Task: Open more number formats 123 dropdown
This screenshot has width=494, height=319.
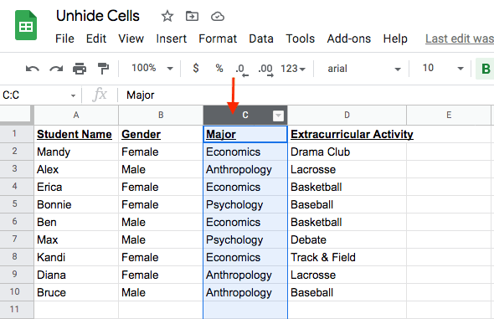Action: click(293, 69)
